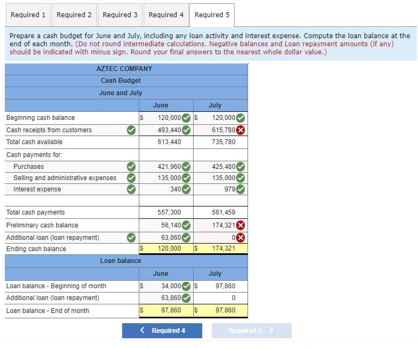
Task: Click July loan beginning balance 97,860
Action: [225, 286]
